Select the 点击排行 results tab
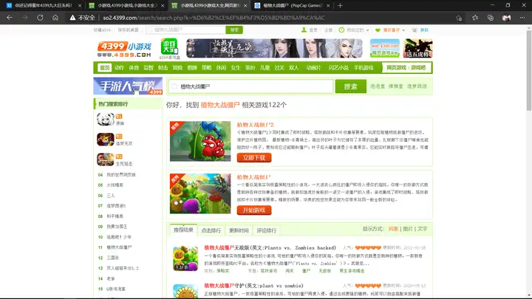Image resolution: width=532 pixels, height=299 pixels. pos(211,230)
